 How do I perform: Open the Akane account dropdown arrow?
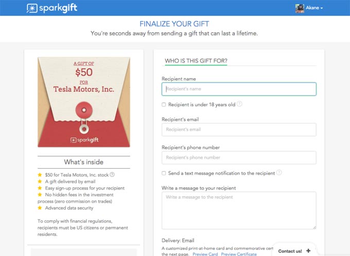point(322,9)
